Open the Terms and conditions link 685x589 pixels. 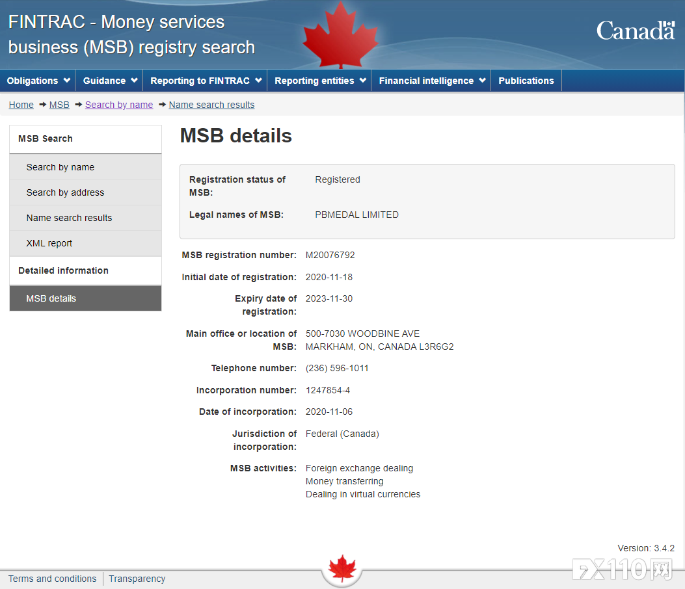52,579
